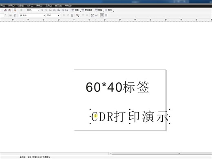Click the 排版 toolbar button
The width and height of the screenshot is (212, 159).
pos(75,10)
